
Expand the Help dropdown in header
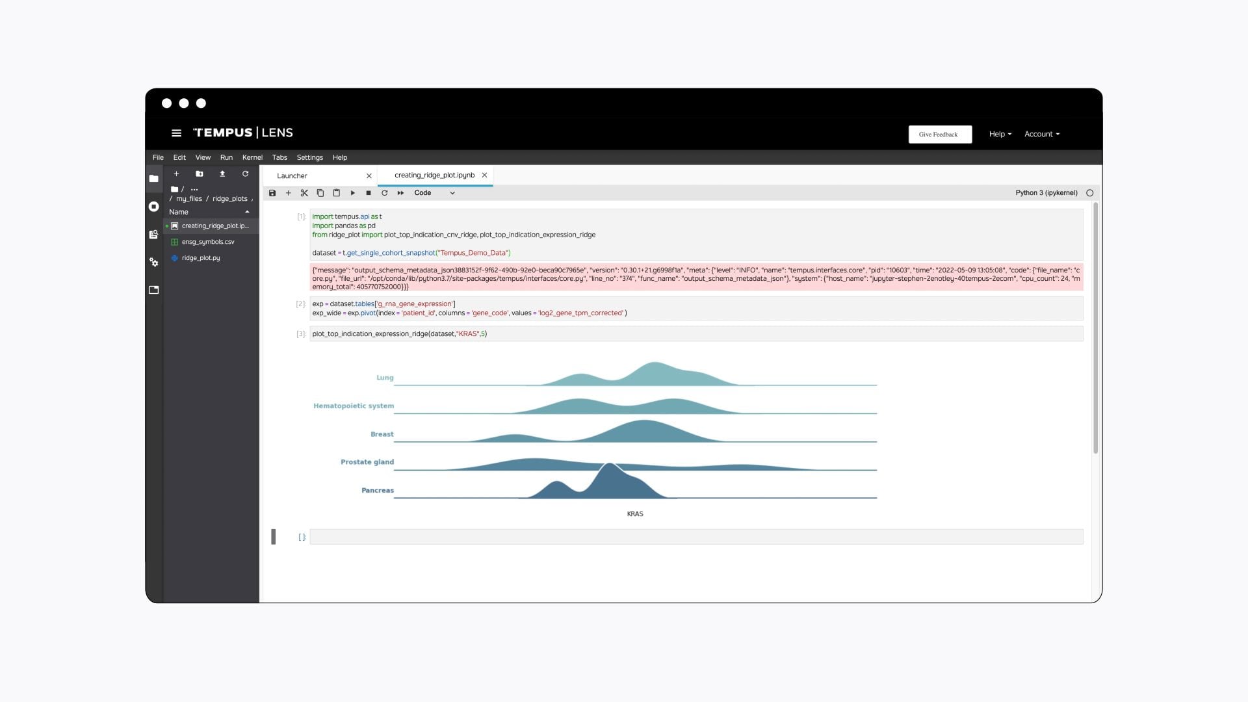(1000, 134)
